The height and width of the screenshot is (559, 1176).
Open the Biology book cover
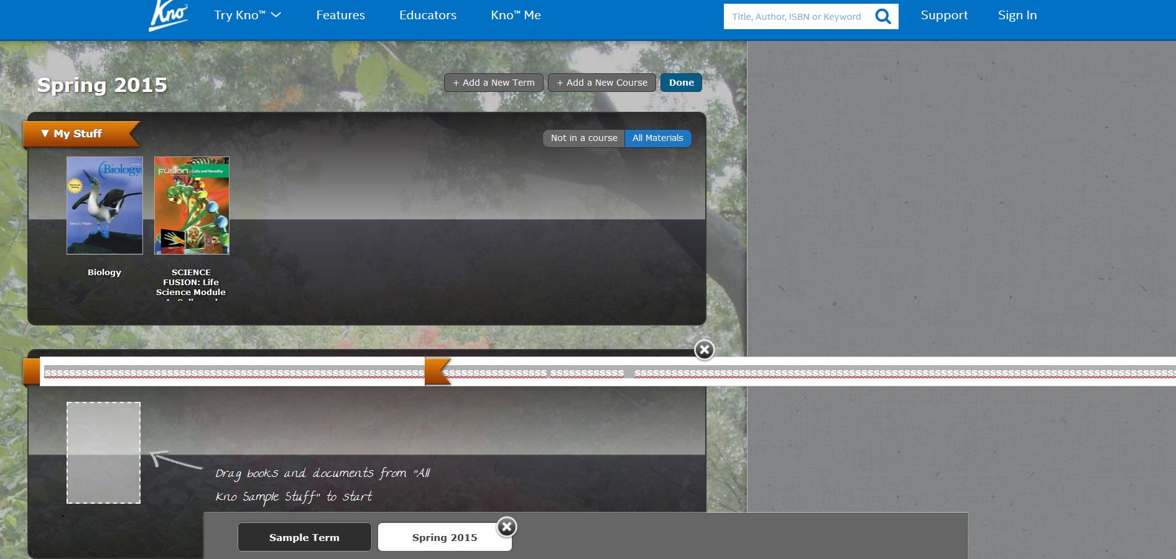104,206
